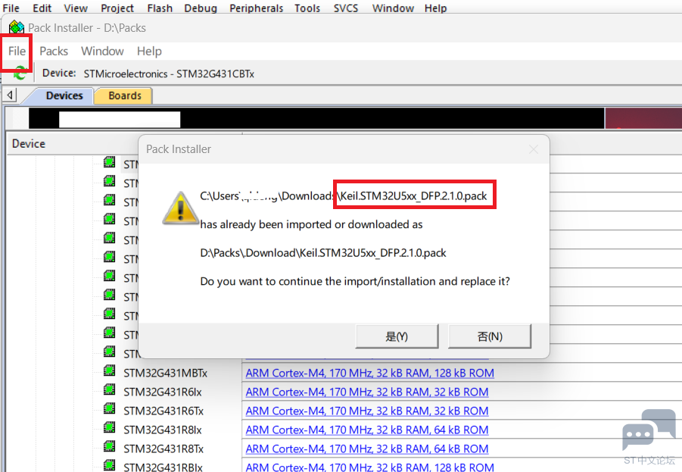Open summary link for STM32G431R8Ix
Screen dimensions: 682x472
pos(367,430)
